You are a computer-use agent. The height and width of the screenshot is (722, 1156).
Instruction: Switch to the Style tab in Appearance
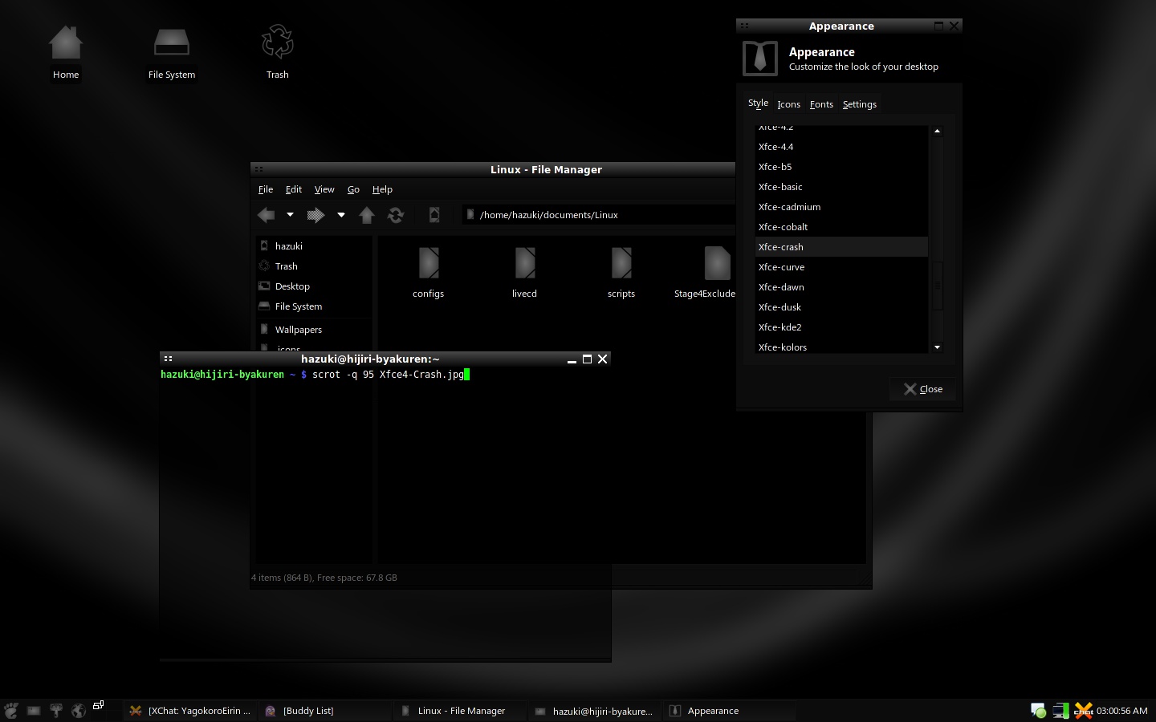coord(759,103)
